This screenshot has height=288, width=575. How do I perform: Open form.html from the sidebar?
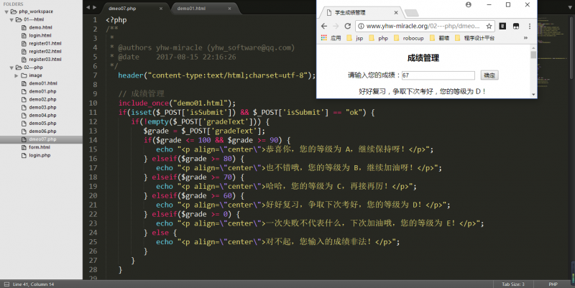coord(40,147)
